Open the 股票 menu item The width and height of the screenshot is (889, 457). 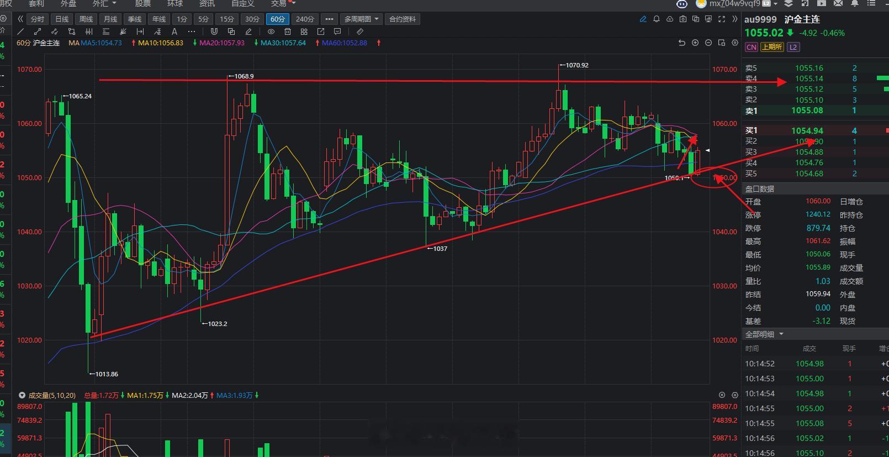pos(143,3)
